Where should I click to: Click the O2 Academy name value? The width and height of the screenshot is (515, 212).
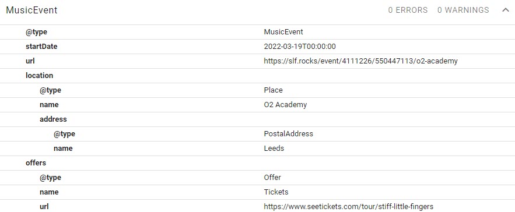point(285,105)
